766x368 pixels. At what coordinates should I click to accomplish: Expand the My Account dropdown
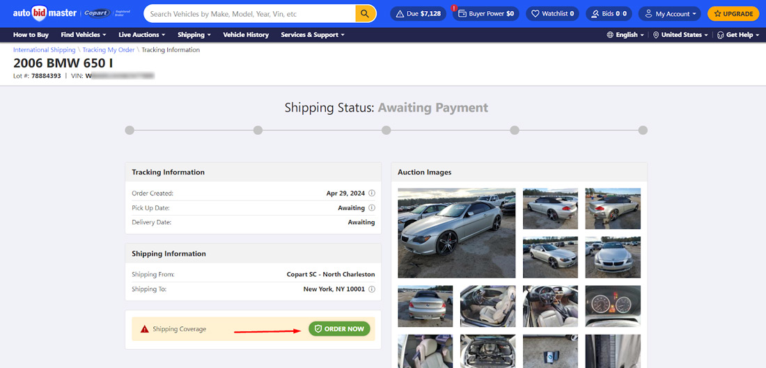pos(669,14)
